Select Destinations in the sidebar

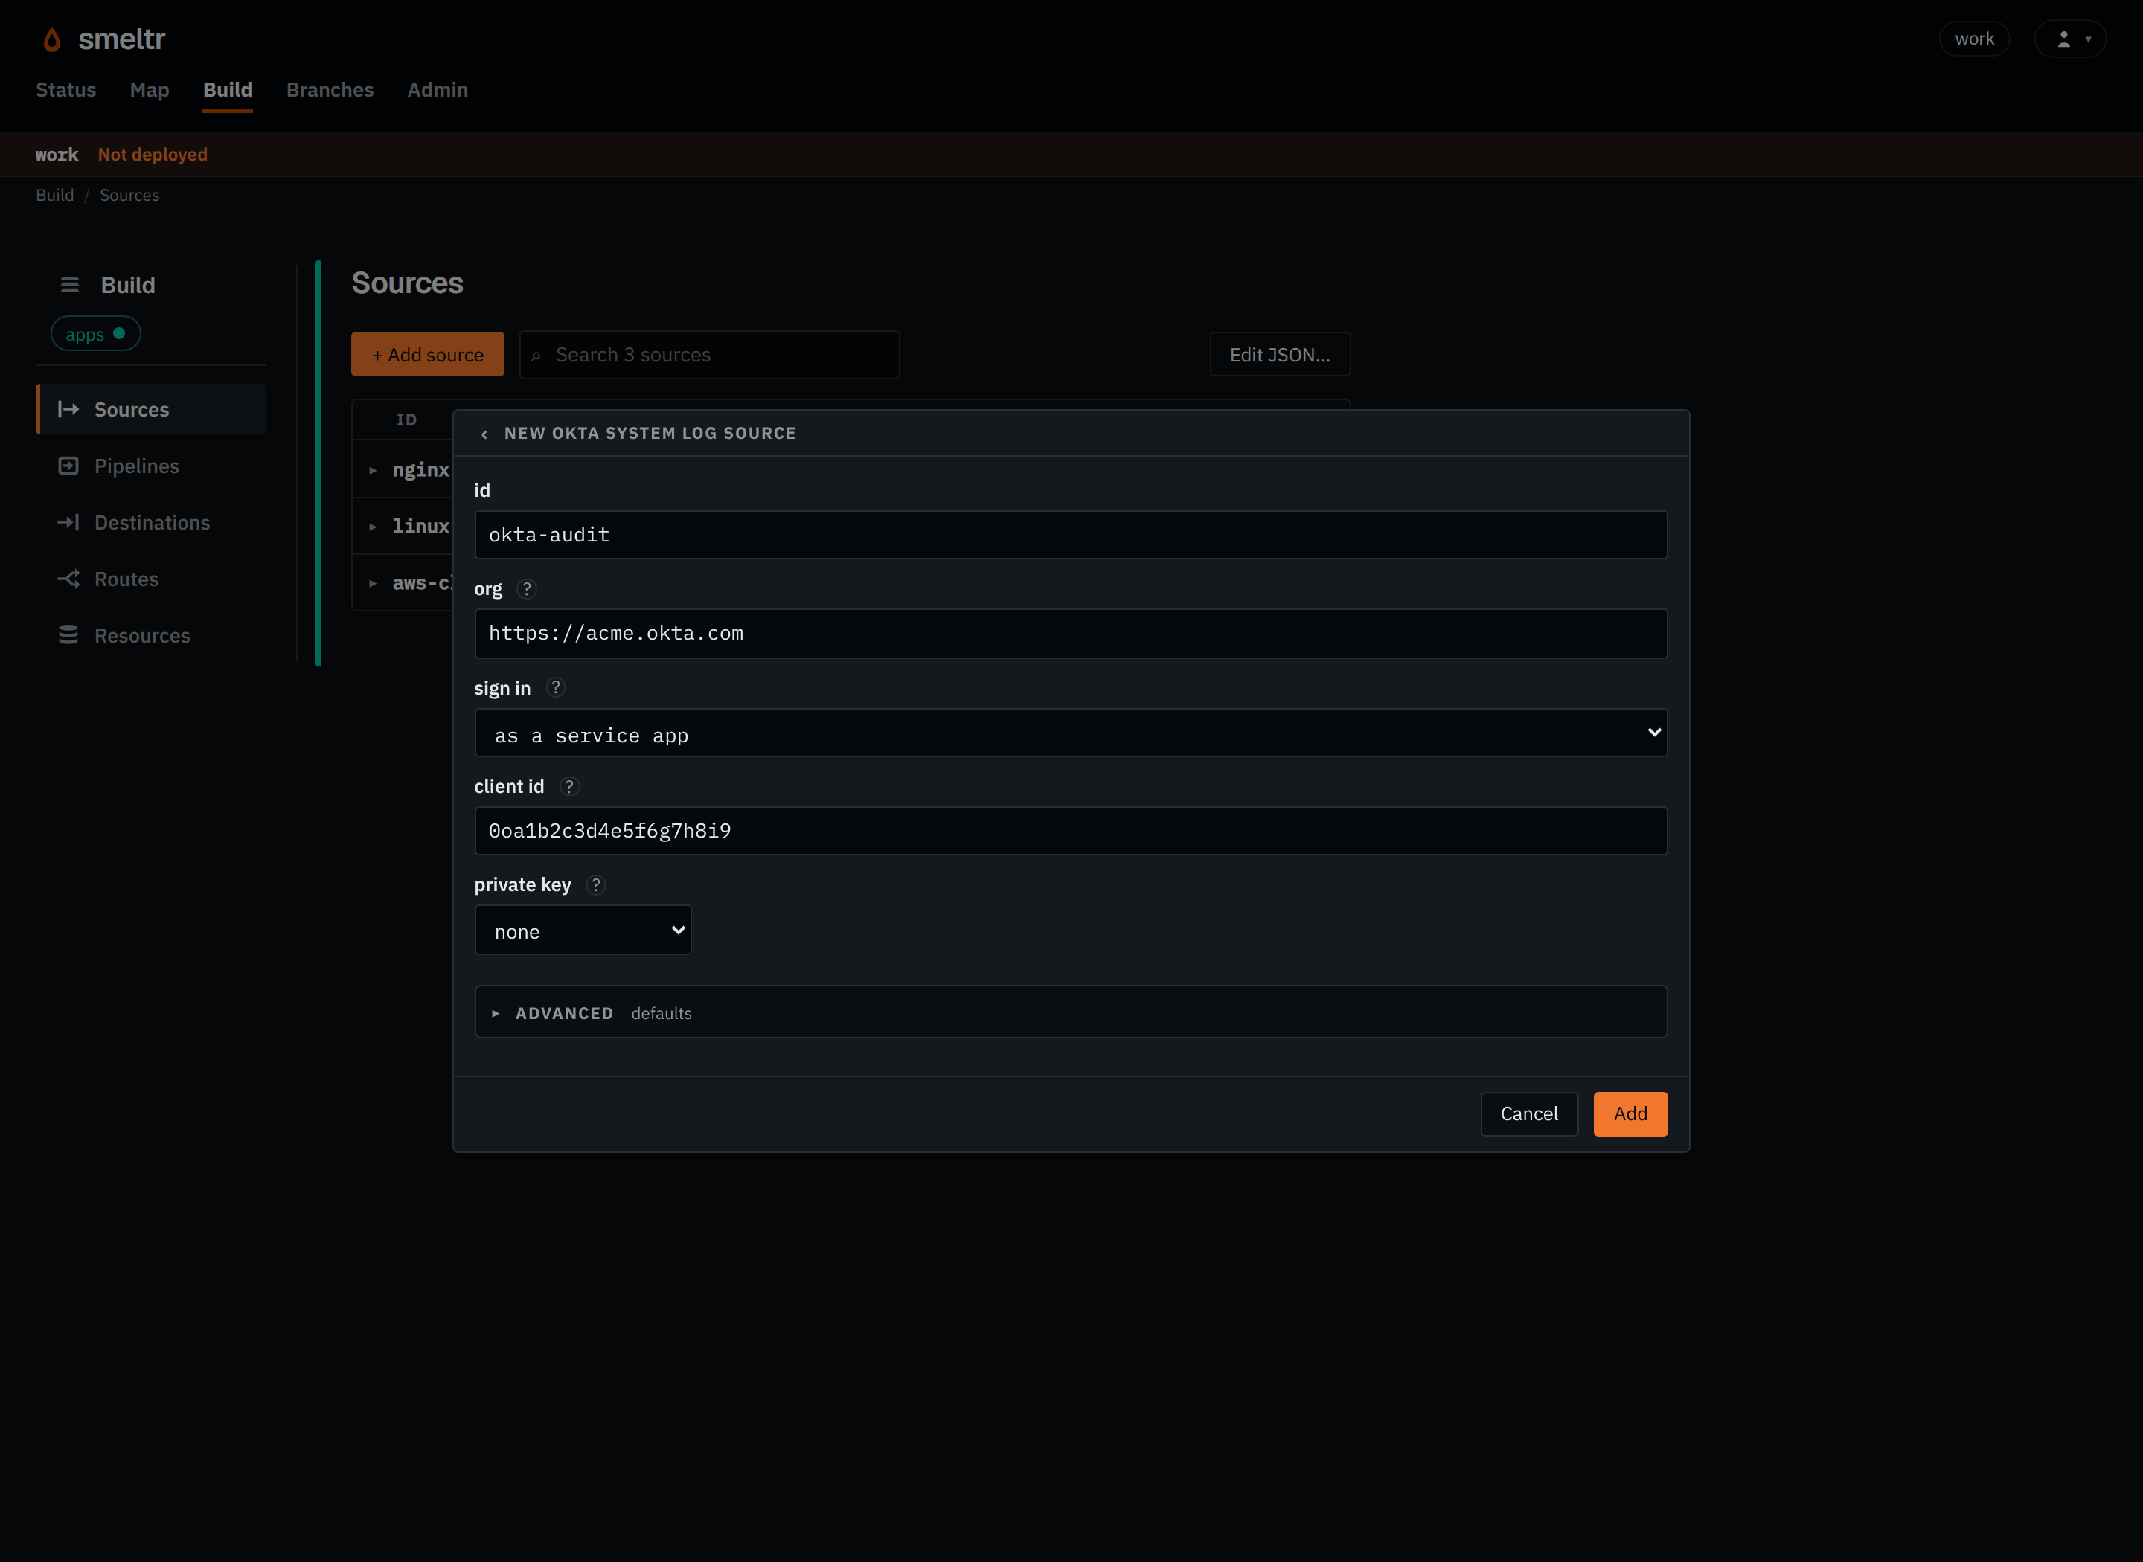(151, 523)
